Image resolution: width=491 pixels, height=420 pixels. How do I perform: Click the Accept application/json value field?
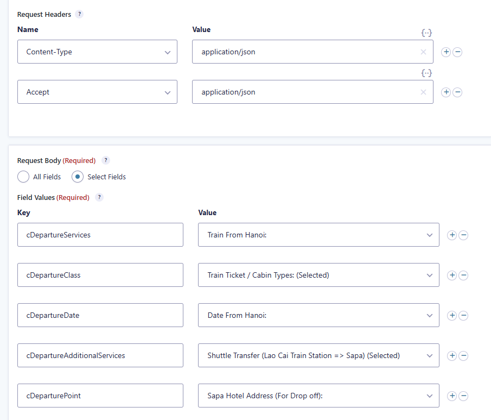coord(307,92)
